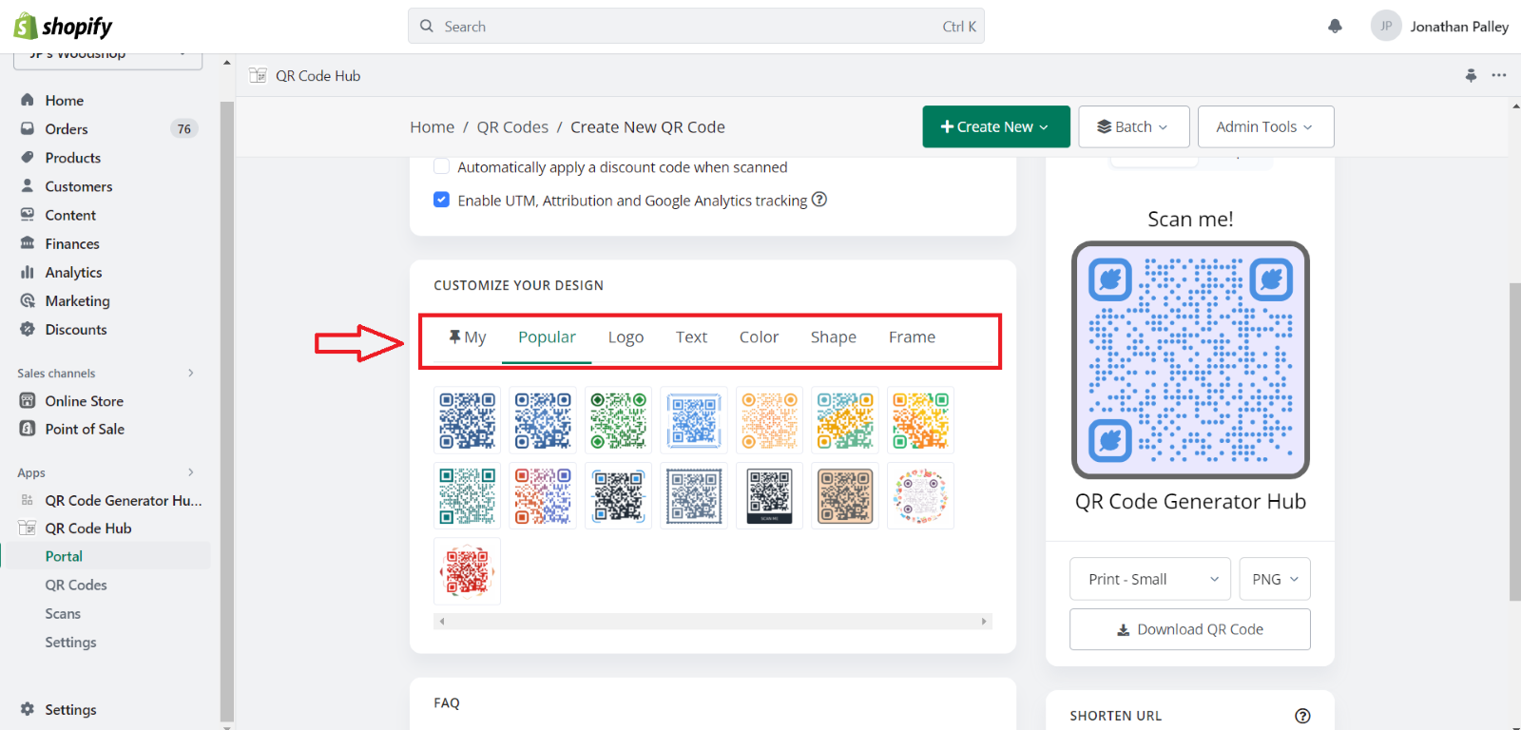The width and height of the screenshot is (1521, 730).
Task: Click the Settings gear icon
Action: pyautogui.click(x=28, y=709)
